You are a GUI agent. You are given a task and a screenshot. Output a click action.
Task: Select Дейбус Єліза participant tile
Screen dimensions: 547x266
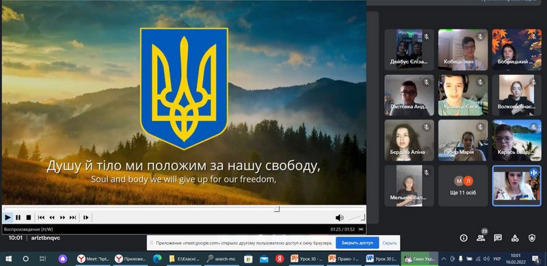[409, 50]
